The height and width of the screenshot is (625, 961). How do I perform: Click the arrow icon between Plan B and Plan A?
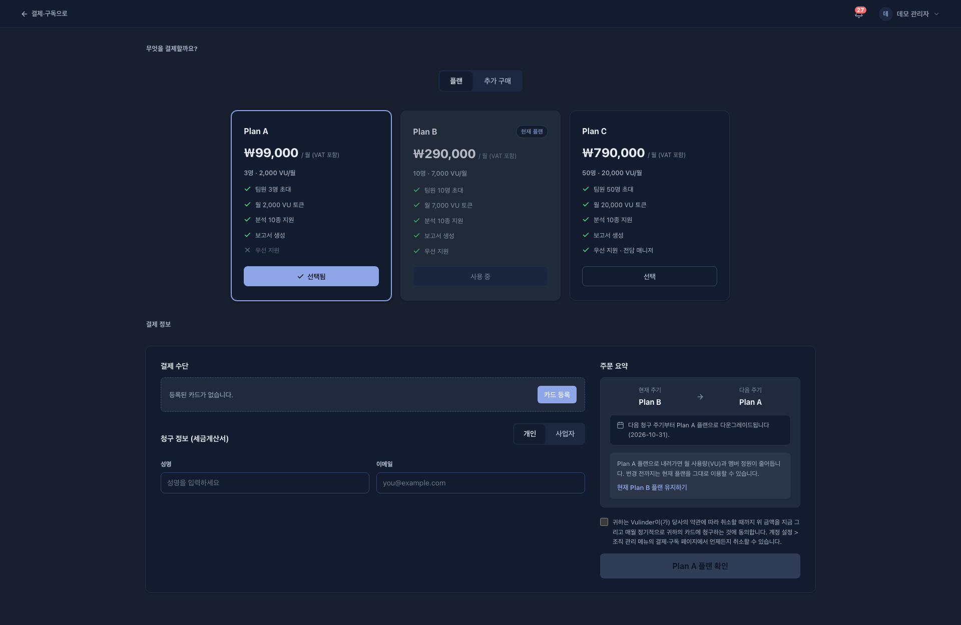click(x=700, y=397)
